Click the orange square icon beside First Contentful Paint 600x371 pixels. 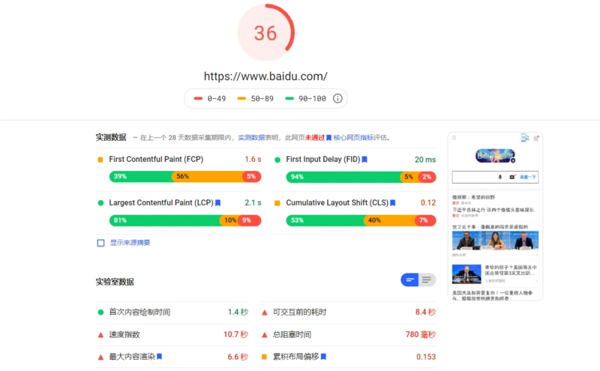(100, 160)
